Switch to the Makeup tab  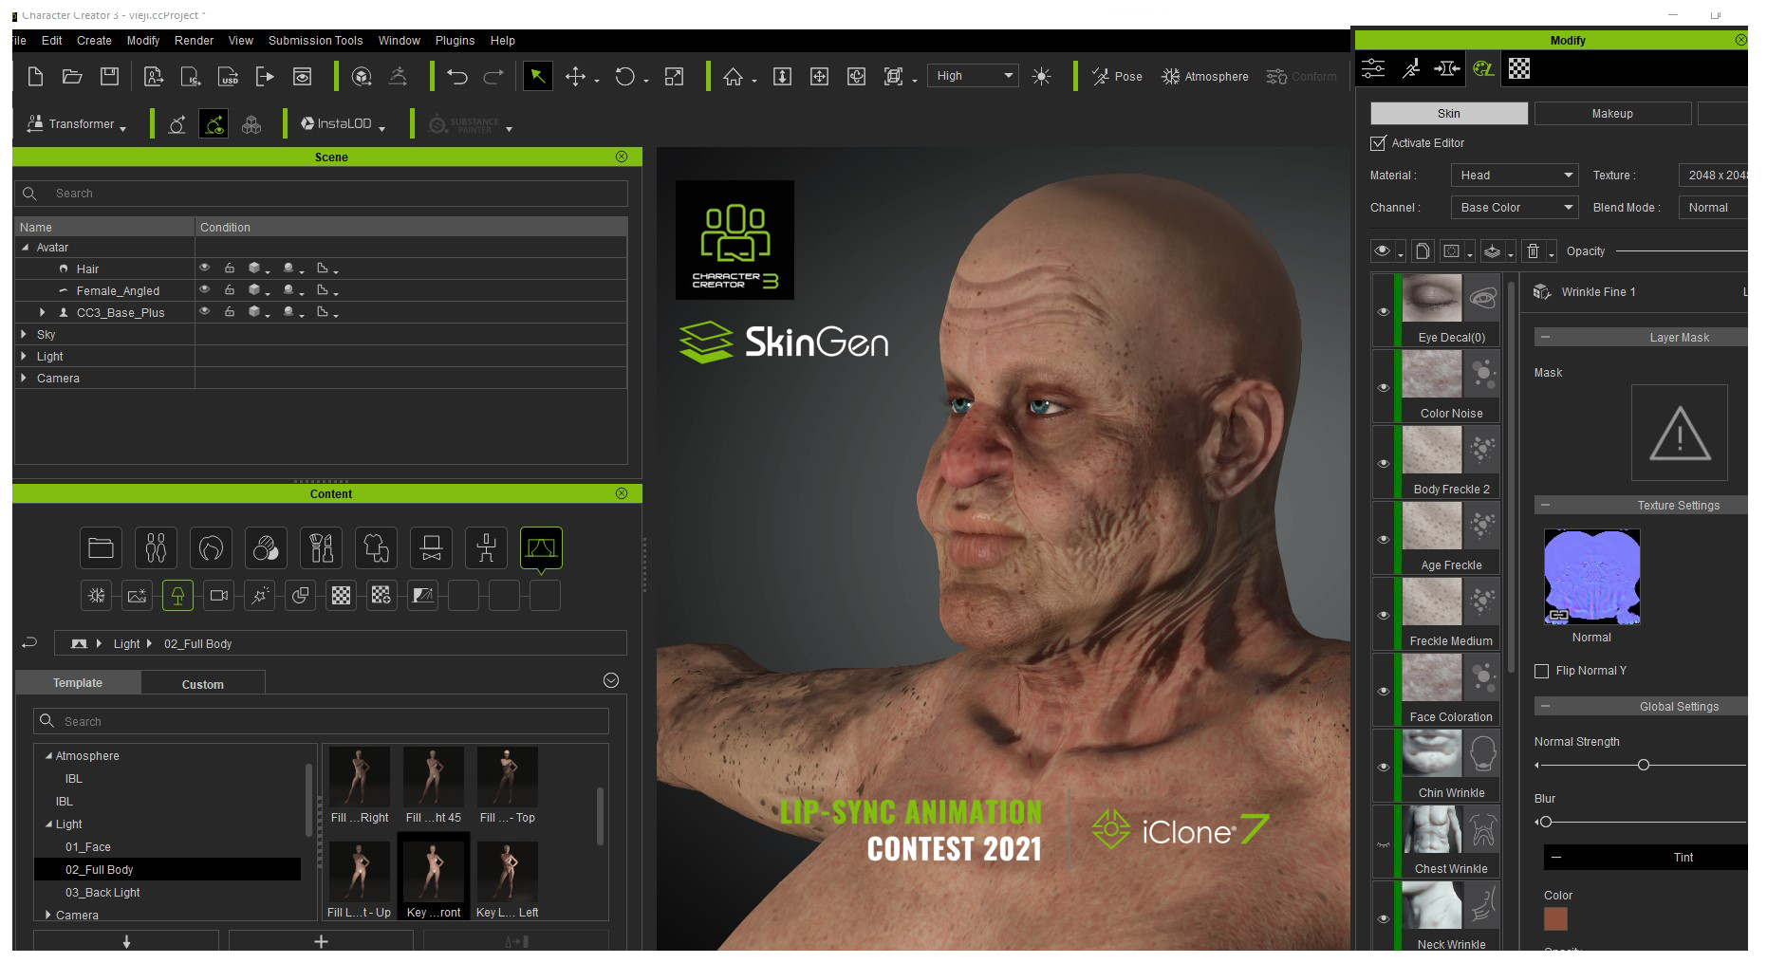point(1612,114)
